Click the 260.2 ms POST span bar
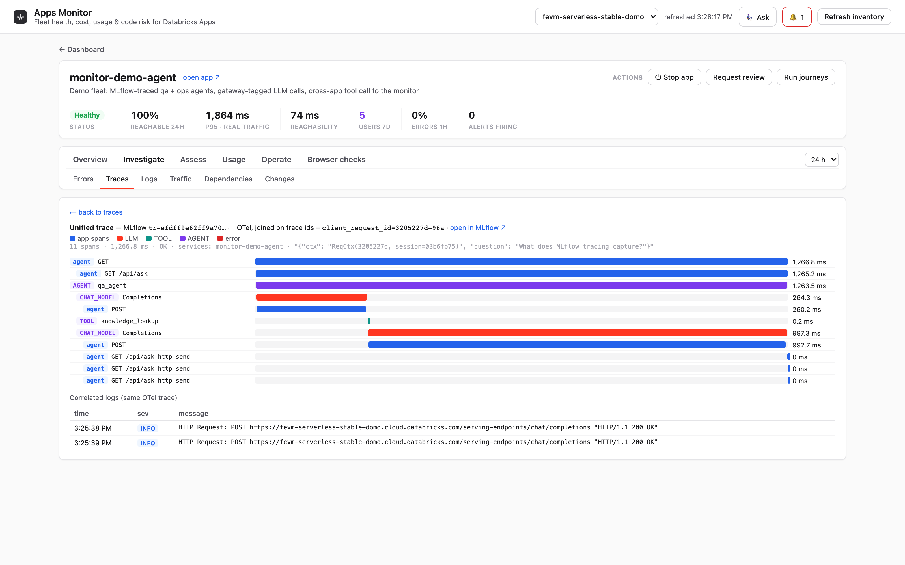 (311, 309)
